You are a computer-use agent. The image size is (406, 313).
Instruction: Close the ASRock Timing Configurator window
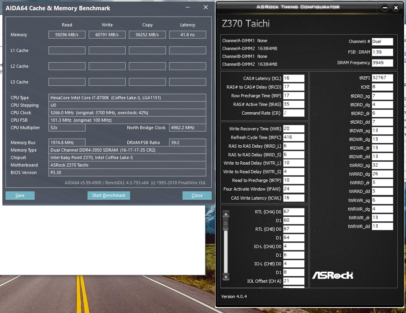[x=396, y=8]
